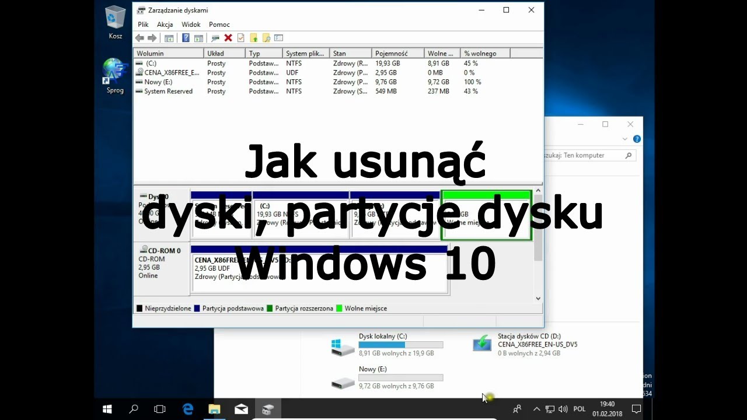Sort by the % wolnego column header

point(485,54)
